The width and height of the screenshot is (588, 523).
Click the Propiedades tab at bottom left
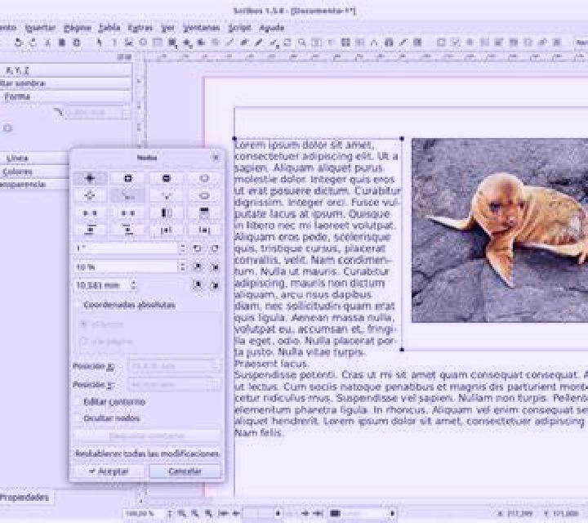(x=24, y=498)
